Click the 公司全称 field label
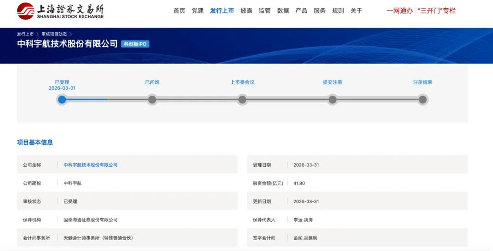 [x=32, y=165]
